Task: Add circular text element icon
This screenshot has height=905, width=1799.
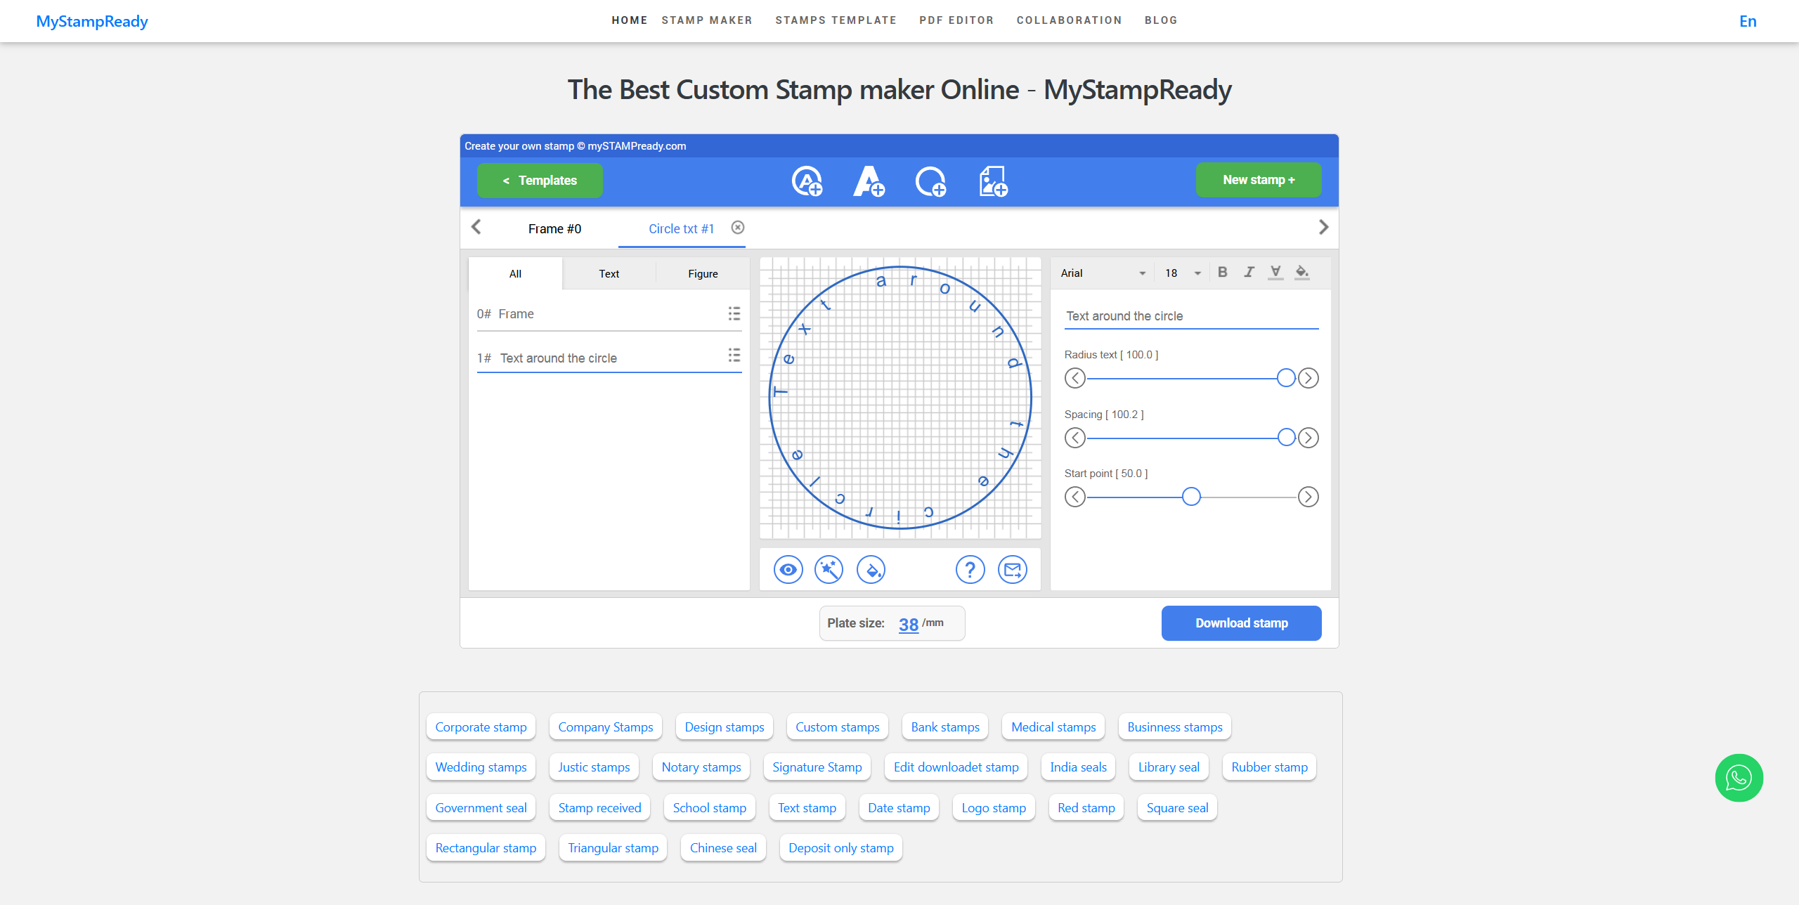Action: 807,181
